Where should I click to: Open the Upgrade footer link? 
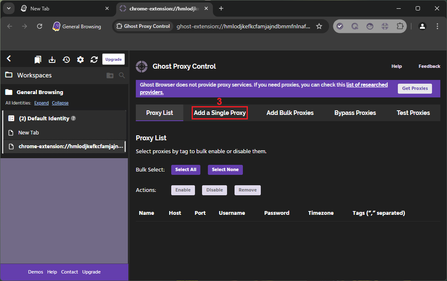click(x=91, y=272)
